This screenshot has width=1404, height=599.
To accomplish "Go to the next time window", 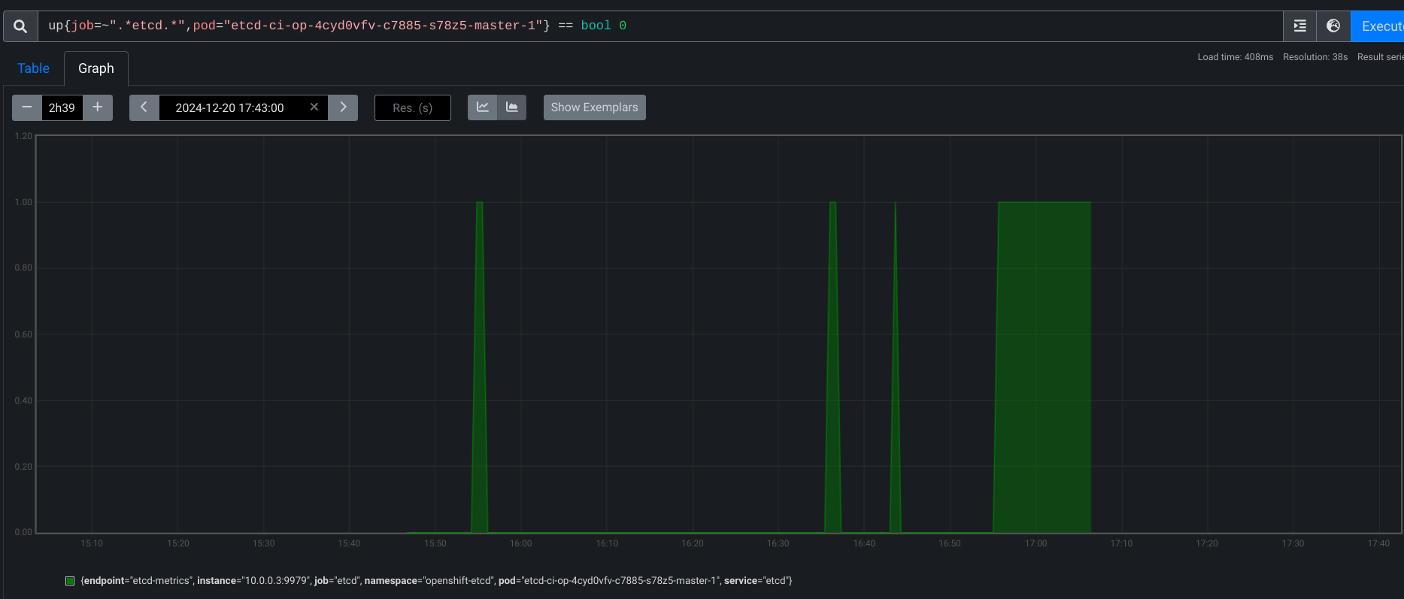I will tap(343, 107).
